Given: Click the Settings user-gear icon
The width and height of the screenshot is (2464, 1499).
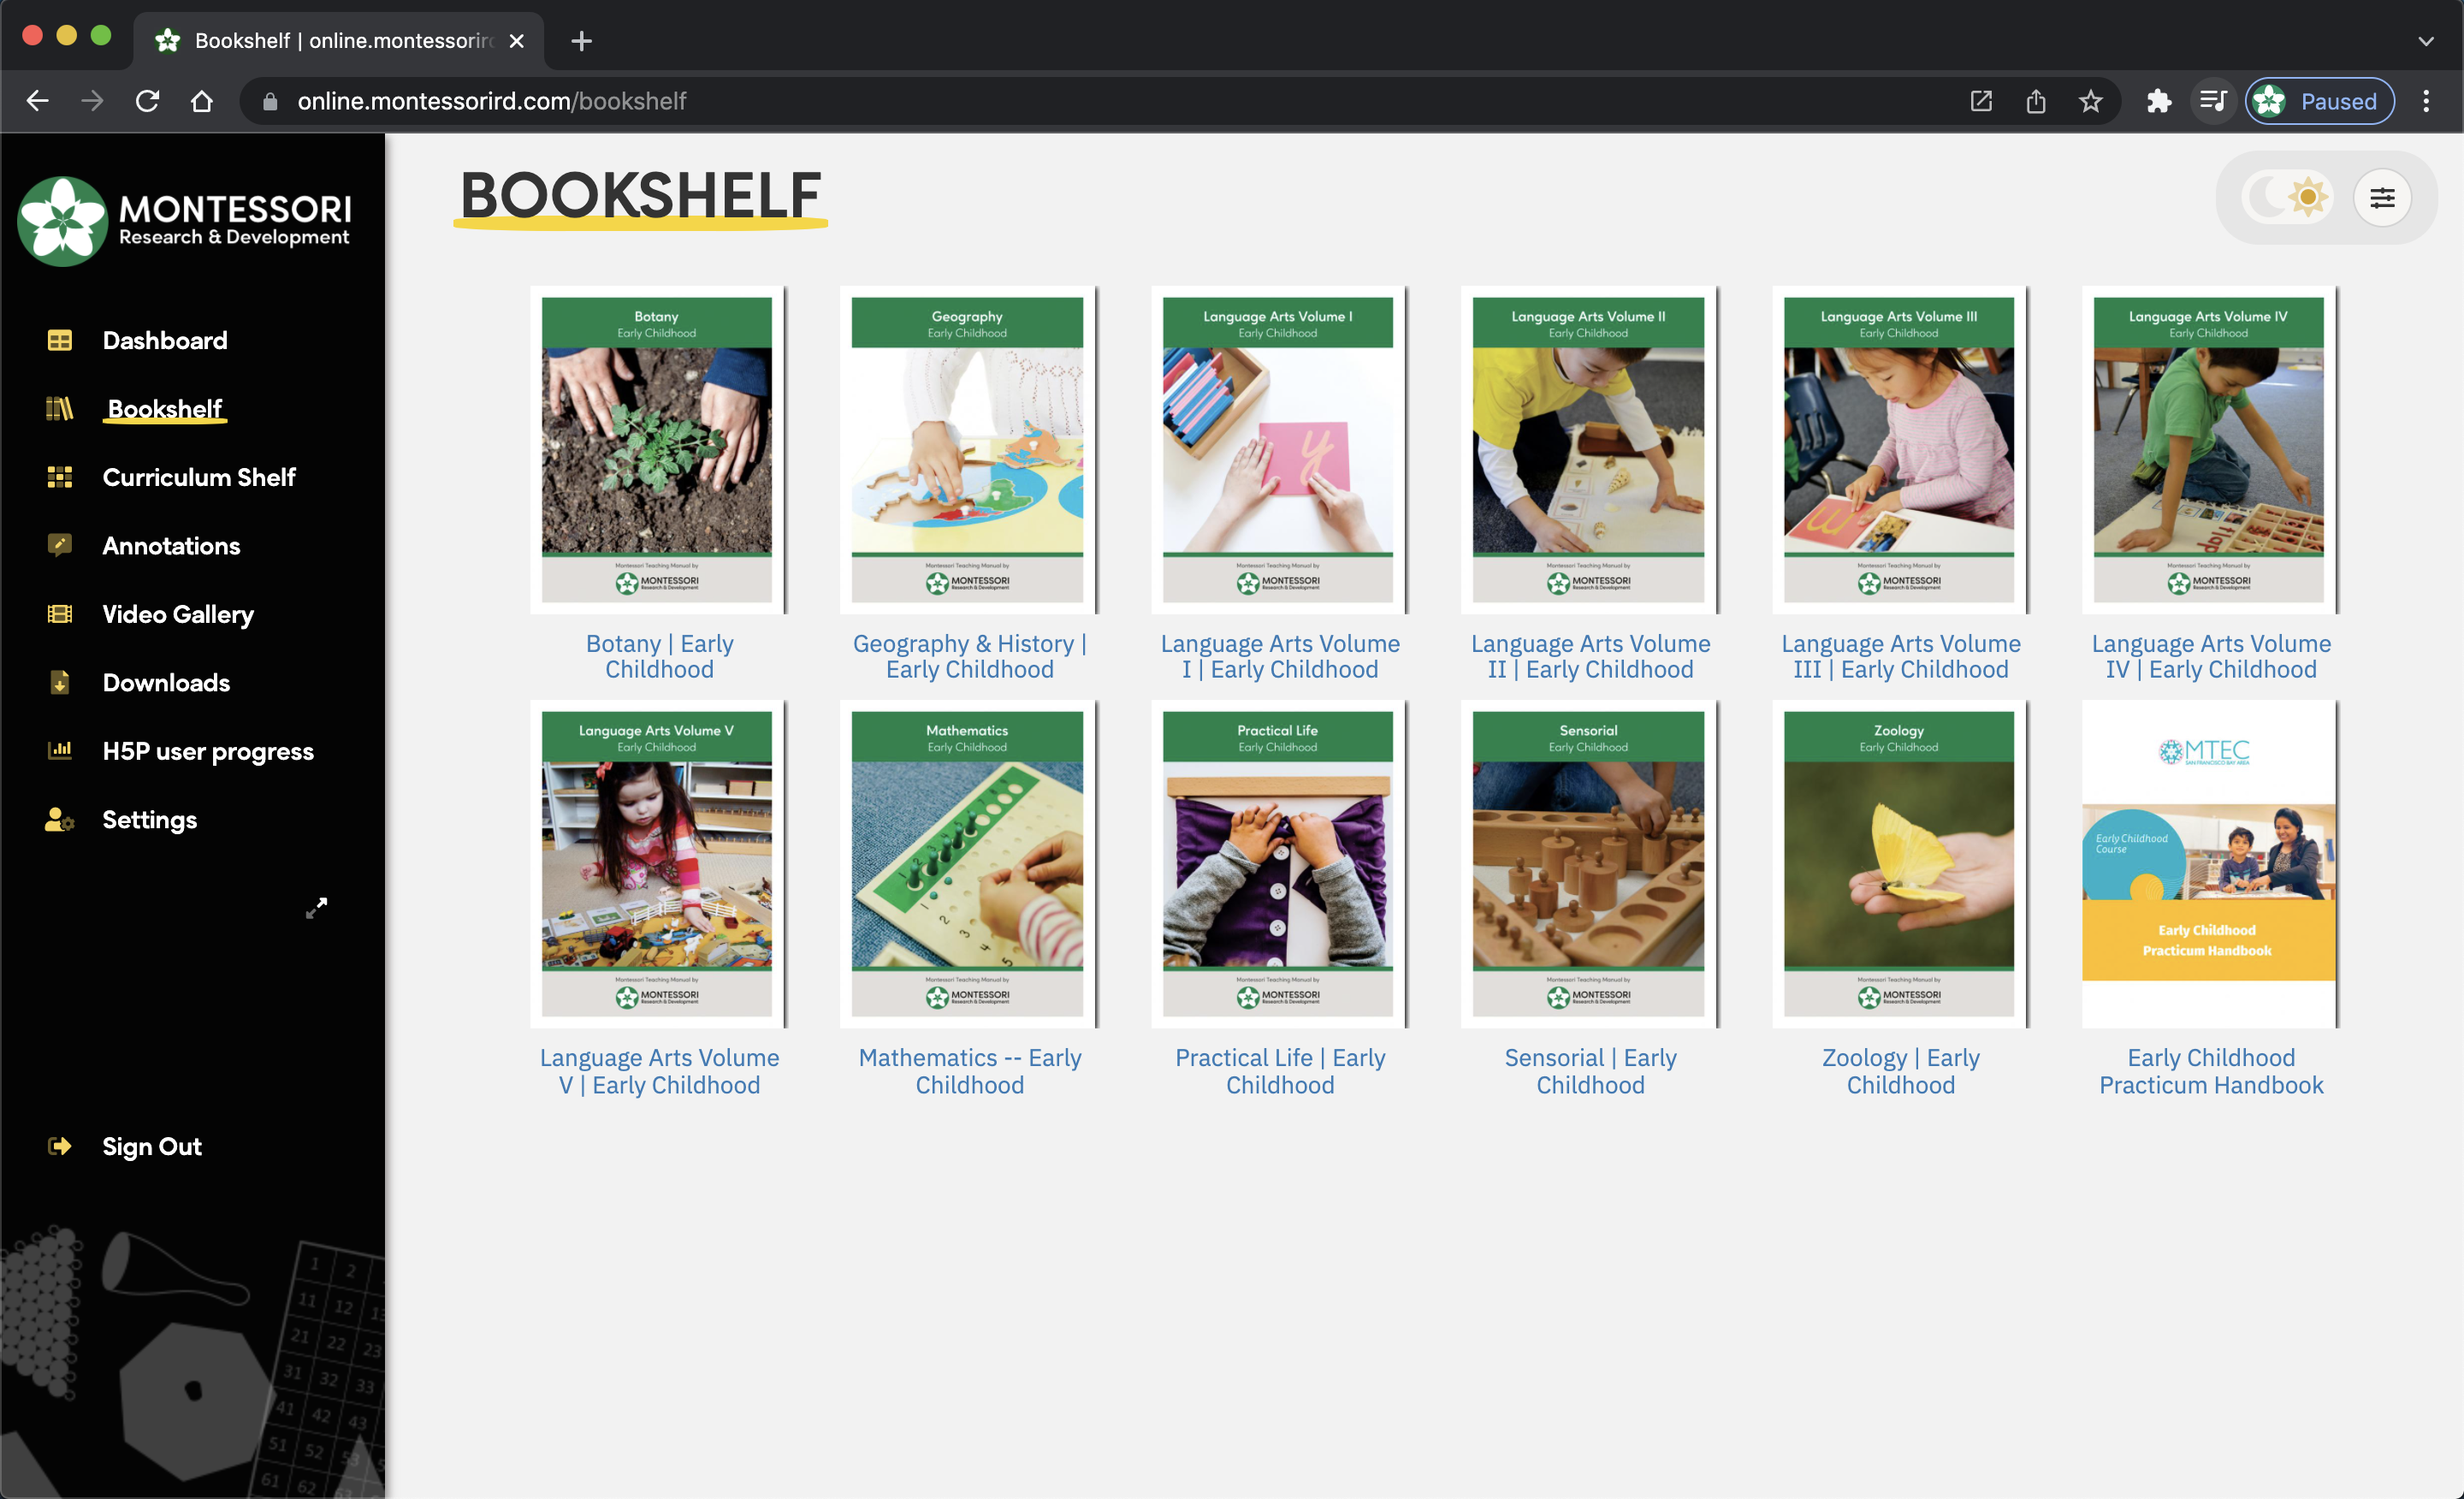Looking at the screenshot, I should click(60, 820).
